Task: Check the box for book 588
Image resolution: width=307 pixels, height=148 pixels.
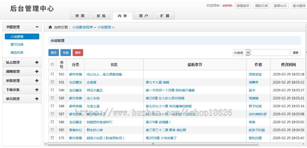Action: pos(52,106)
